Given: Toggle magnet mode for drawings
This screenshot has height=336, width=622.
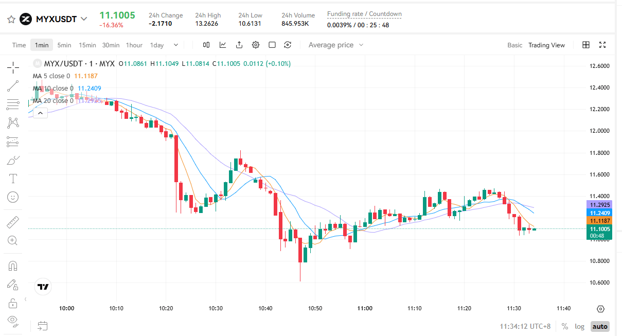Looking at the screenshot, I should click(13, 266).
